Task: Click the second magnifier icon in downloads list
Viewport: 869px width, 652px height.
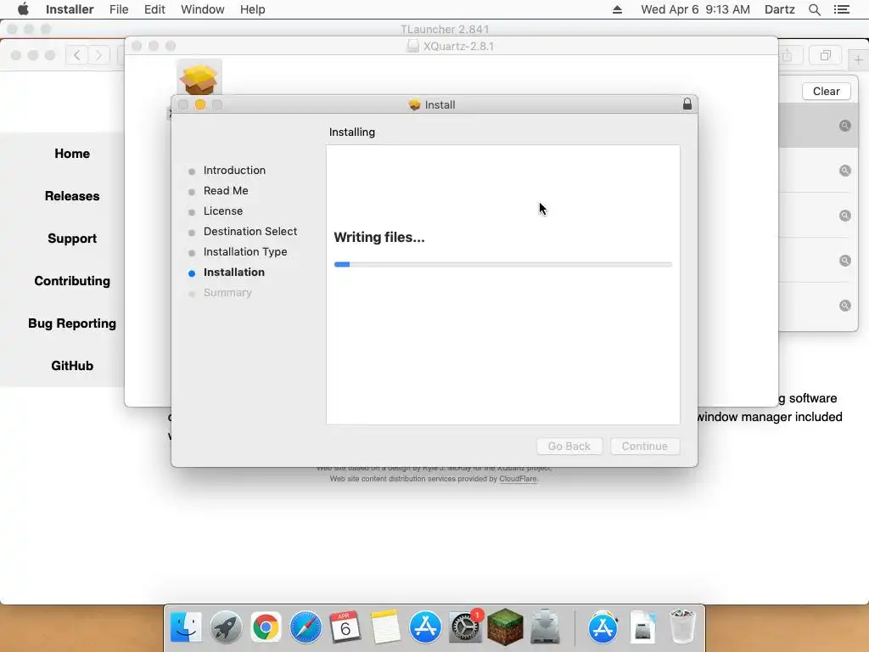Action: click(844, 170)
